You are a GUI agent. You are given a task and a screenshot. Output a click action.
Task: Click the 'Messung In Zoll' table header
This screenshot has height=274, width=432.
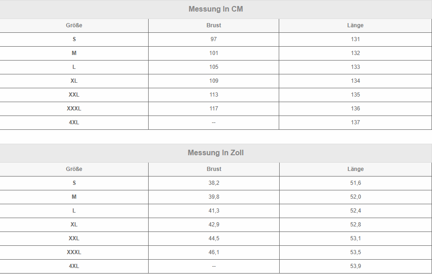click(216, 153)
